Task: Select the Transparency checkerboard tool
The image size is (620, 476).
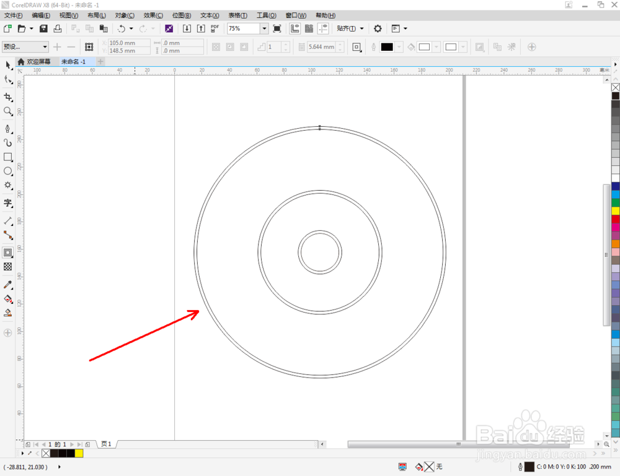Action: tap(8, 267)
